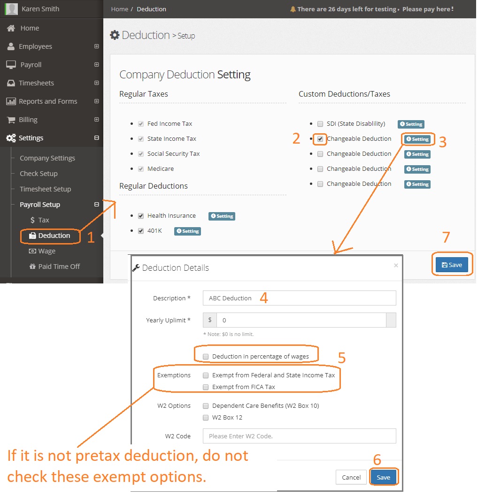Open Check Setup in the sidebar
Screen dimensions: 478x504
39,174
